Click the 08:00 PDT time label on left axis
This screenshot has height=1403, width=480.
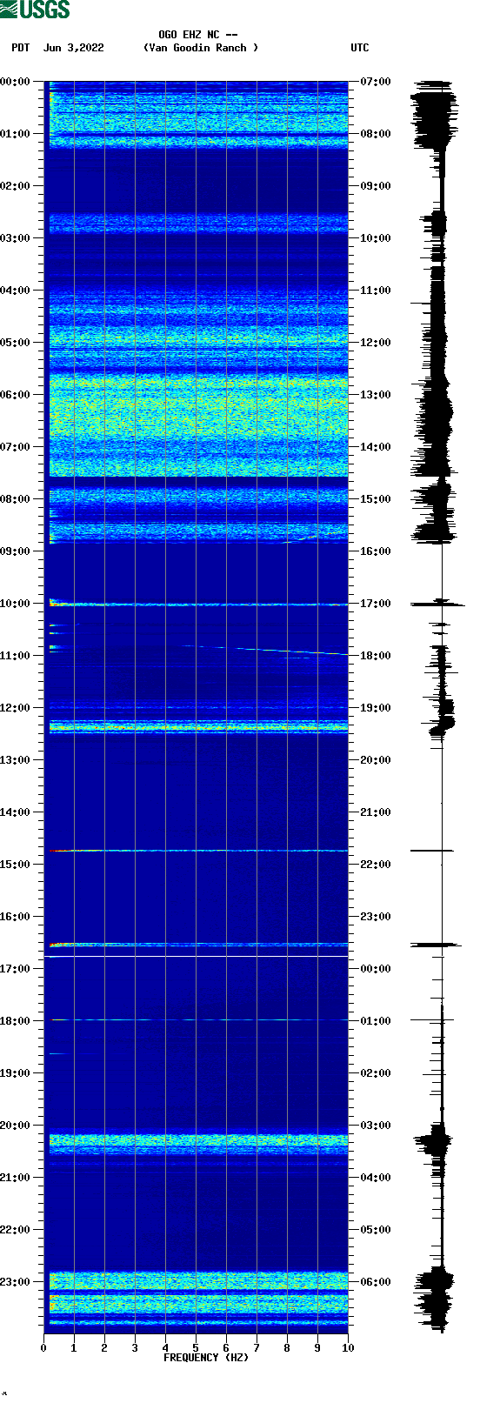[x=16, y=499]
